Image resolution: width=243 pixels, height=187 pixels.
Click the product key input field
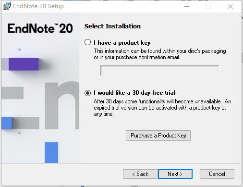(x=160, y=71)
